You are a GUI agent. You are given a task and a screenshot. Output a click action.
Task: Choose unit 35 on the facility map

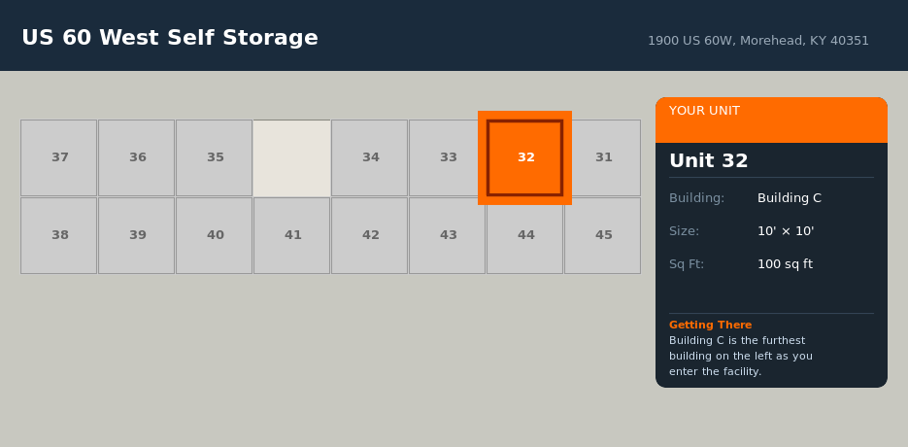point(214,157)
